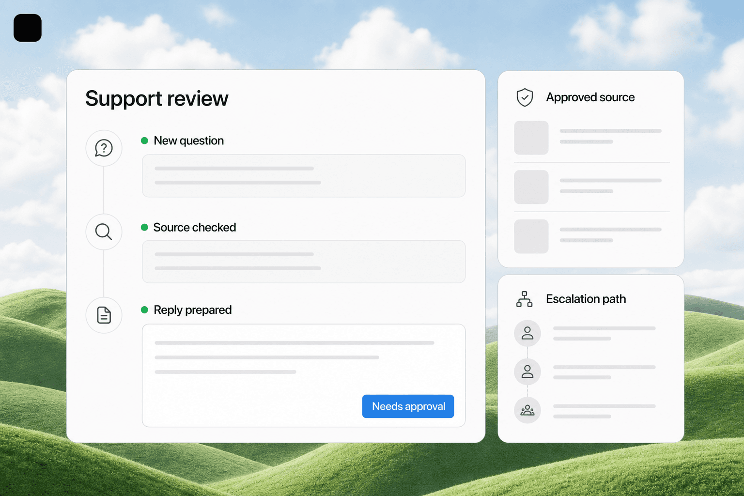
Task: Click the Escalation path title
Action: click(586, 299)
